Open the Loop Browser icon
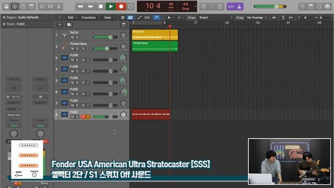Image resolution: width=334 pixels, height=188 pixels. (x=319, y=7)
